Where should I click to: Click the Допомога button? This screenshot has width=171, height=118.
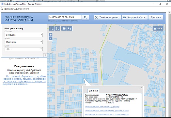tap(156, 17)
